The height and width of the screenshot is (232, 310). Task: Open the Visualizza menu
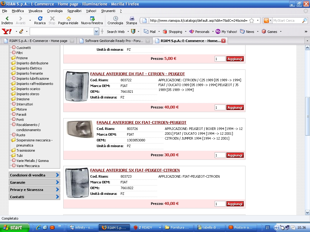35,11
